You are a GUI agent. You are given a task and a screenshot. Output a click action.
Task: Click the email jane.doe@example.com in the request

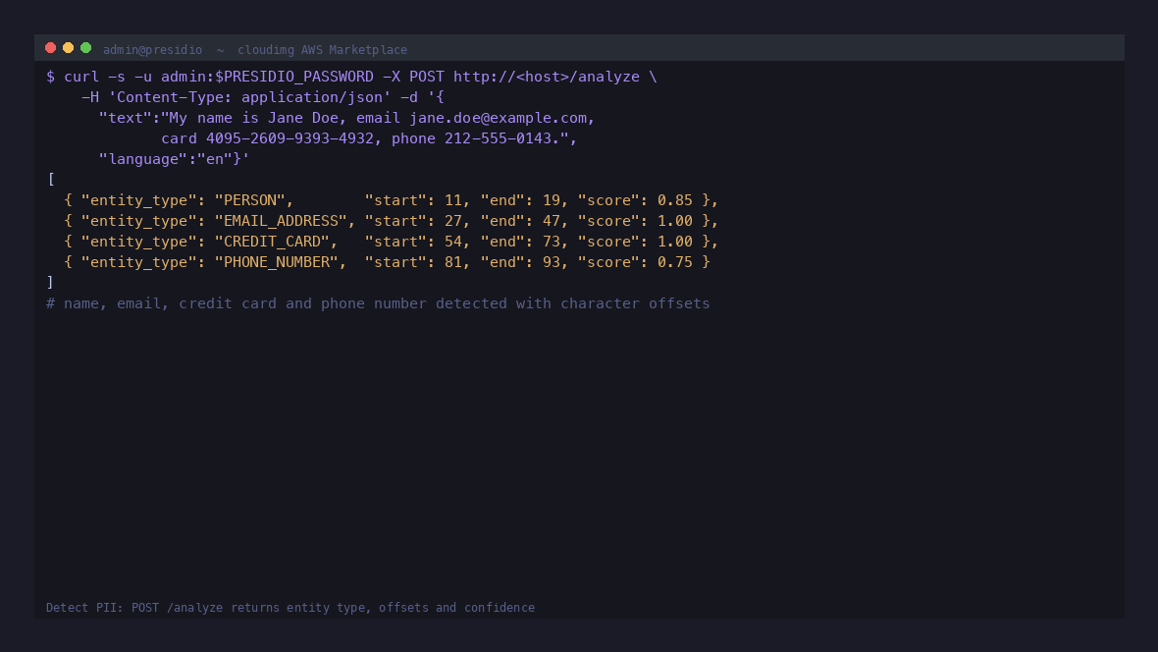pos(499,118)
